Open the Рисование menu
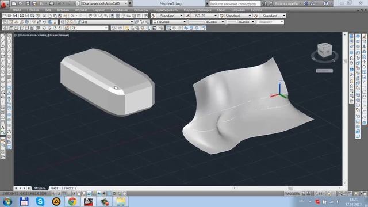The width and height of the screenshot is (368, 207). [x=120, y=10]
